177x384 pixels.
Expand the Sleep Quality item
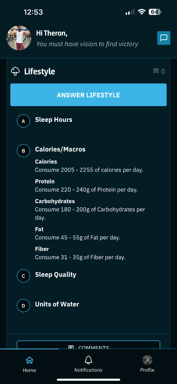tap(55, 275)
